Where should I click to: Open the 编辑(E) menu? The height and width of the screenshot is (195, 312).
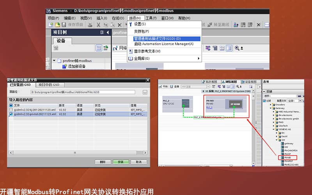69,18
